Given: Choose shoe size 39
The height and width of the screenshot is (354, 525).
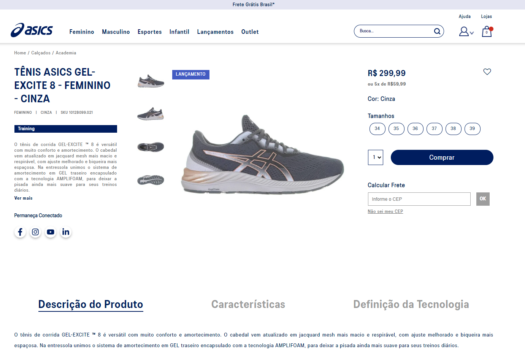Looking at the screenshot, I should point(472,129).
